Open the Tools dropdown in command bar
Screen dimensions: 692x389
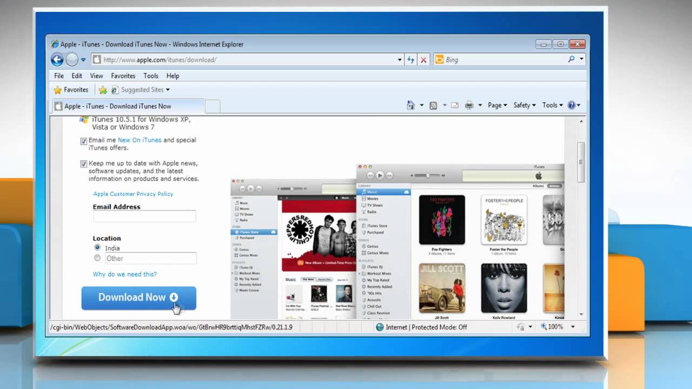click(x=553, y=105)
